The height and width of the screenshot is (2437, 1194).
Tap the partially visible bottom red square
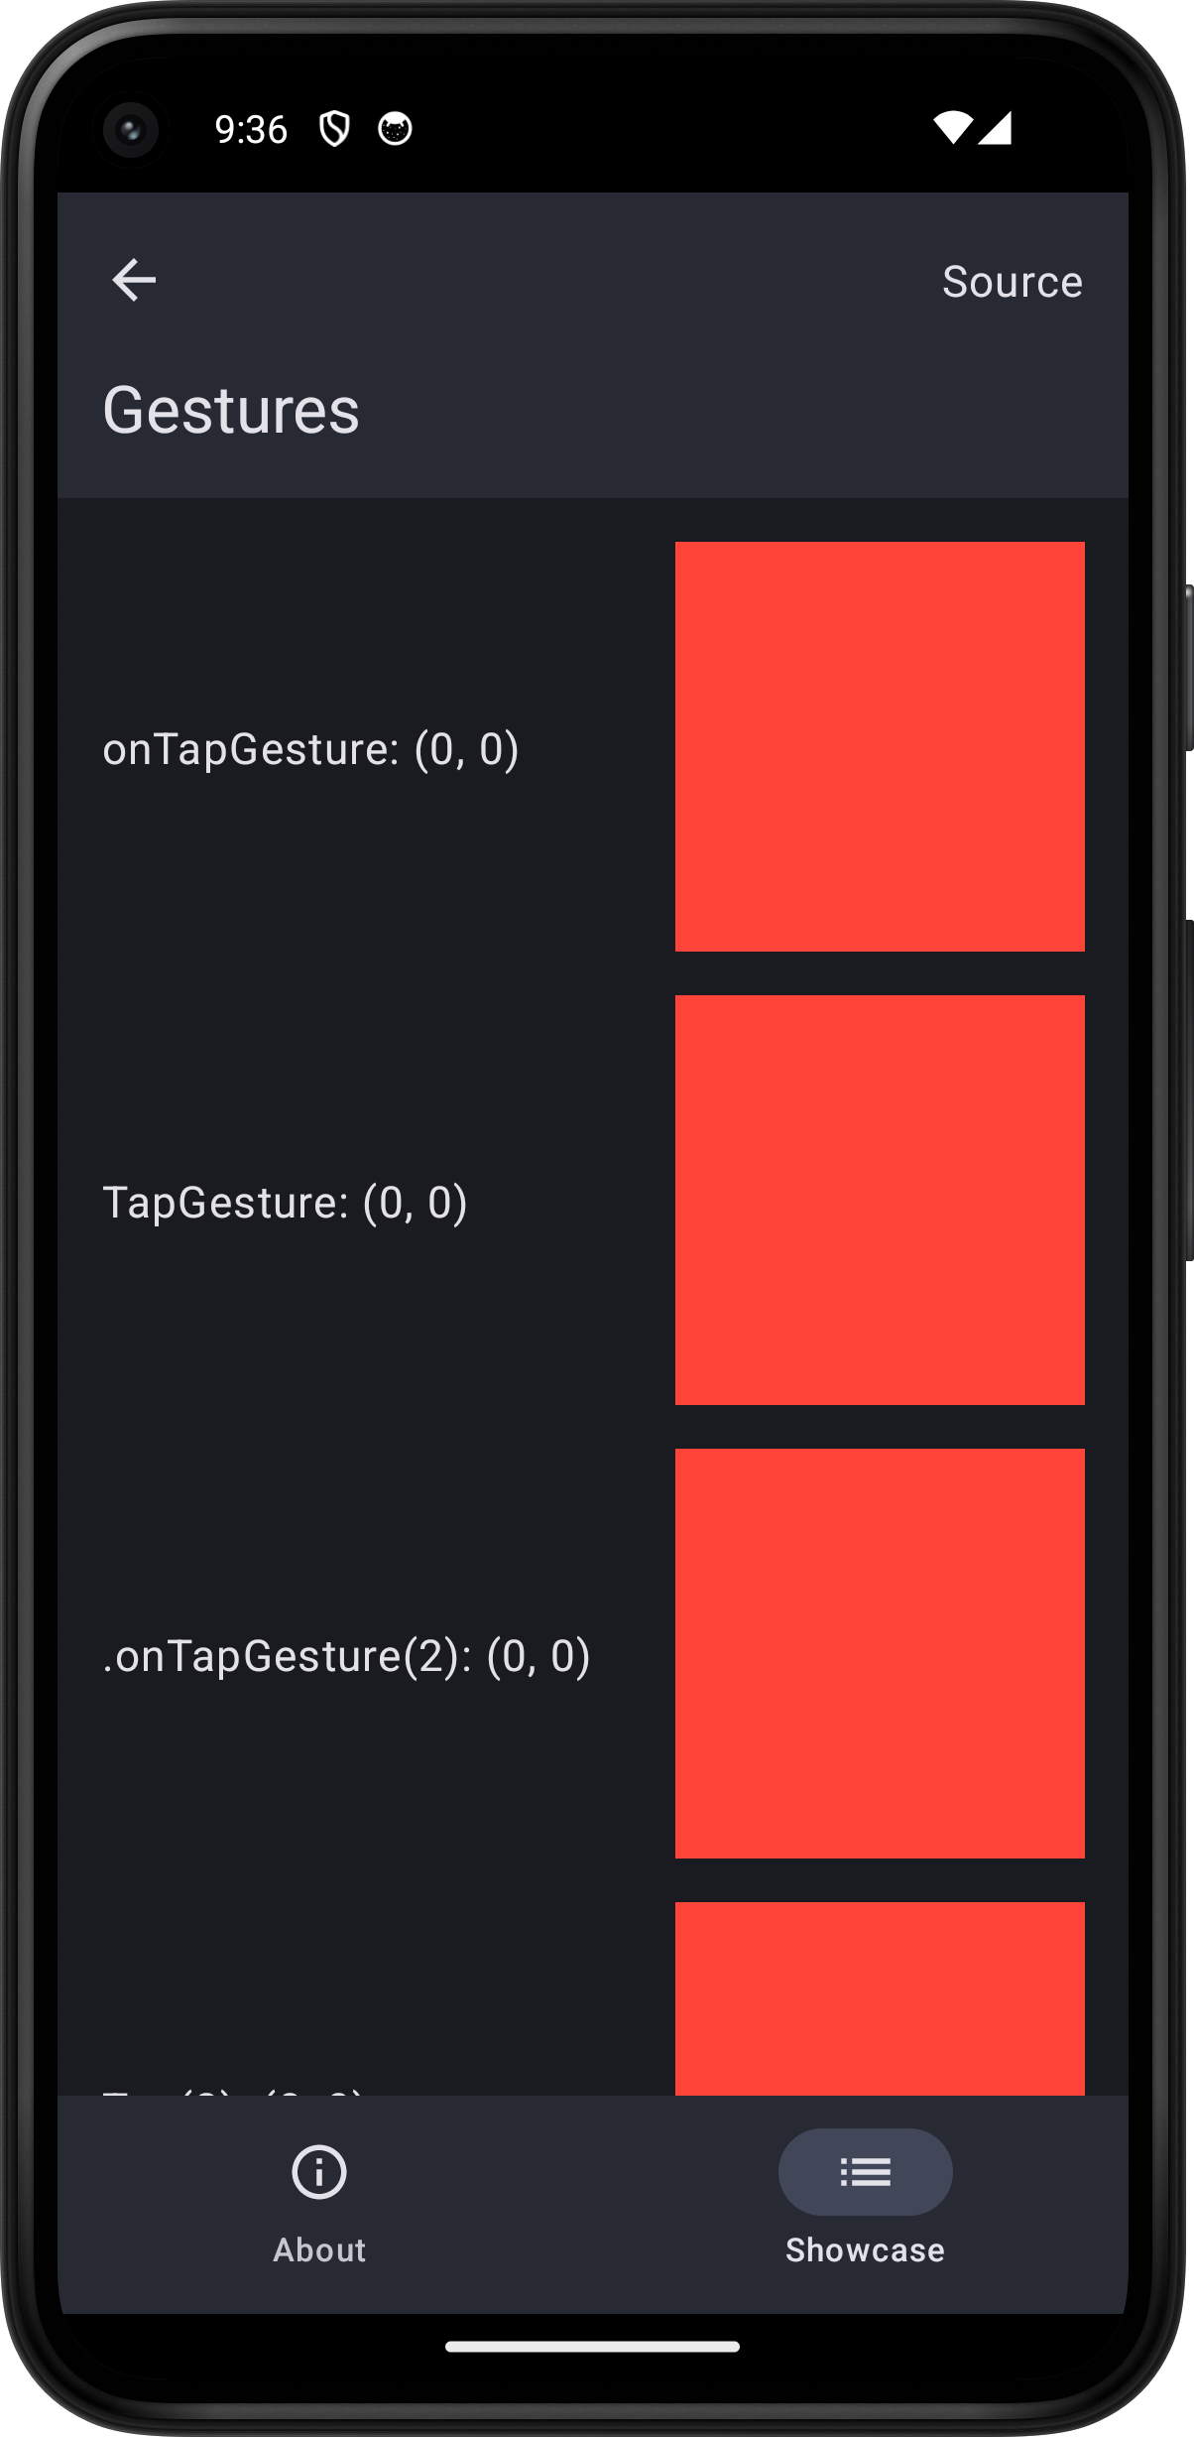[x=879, y=1994]
